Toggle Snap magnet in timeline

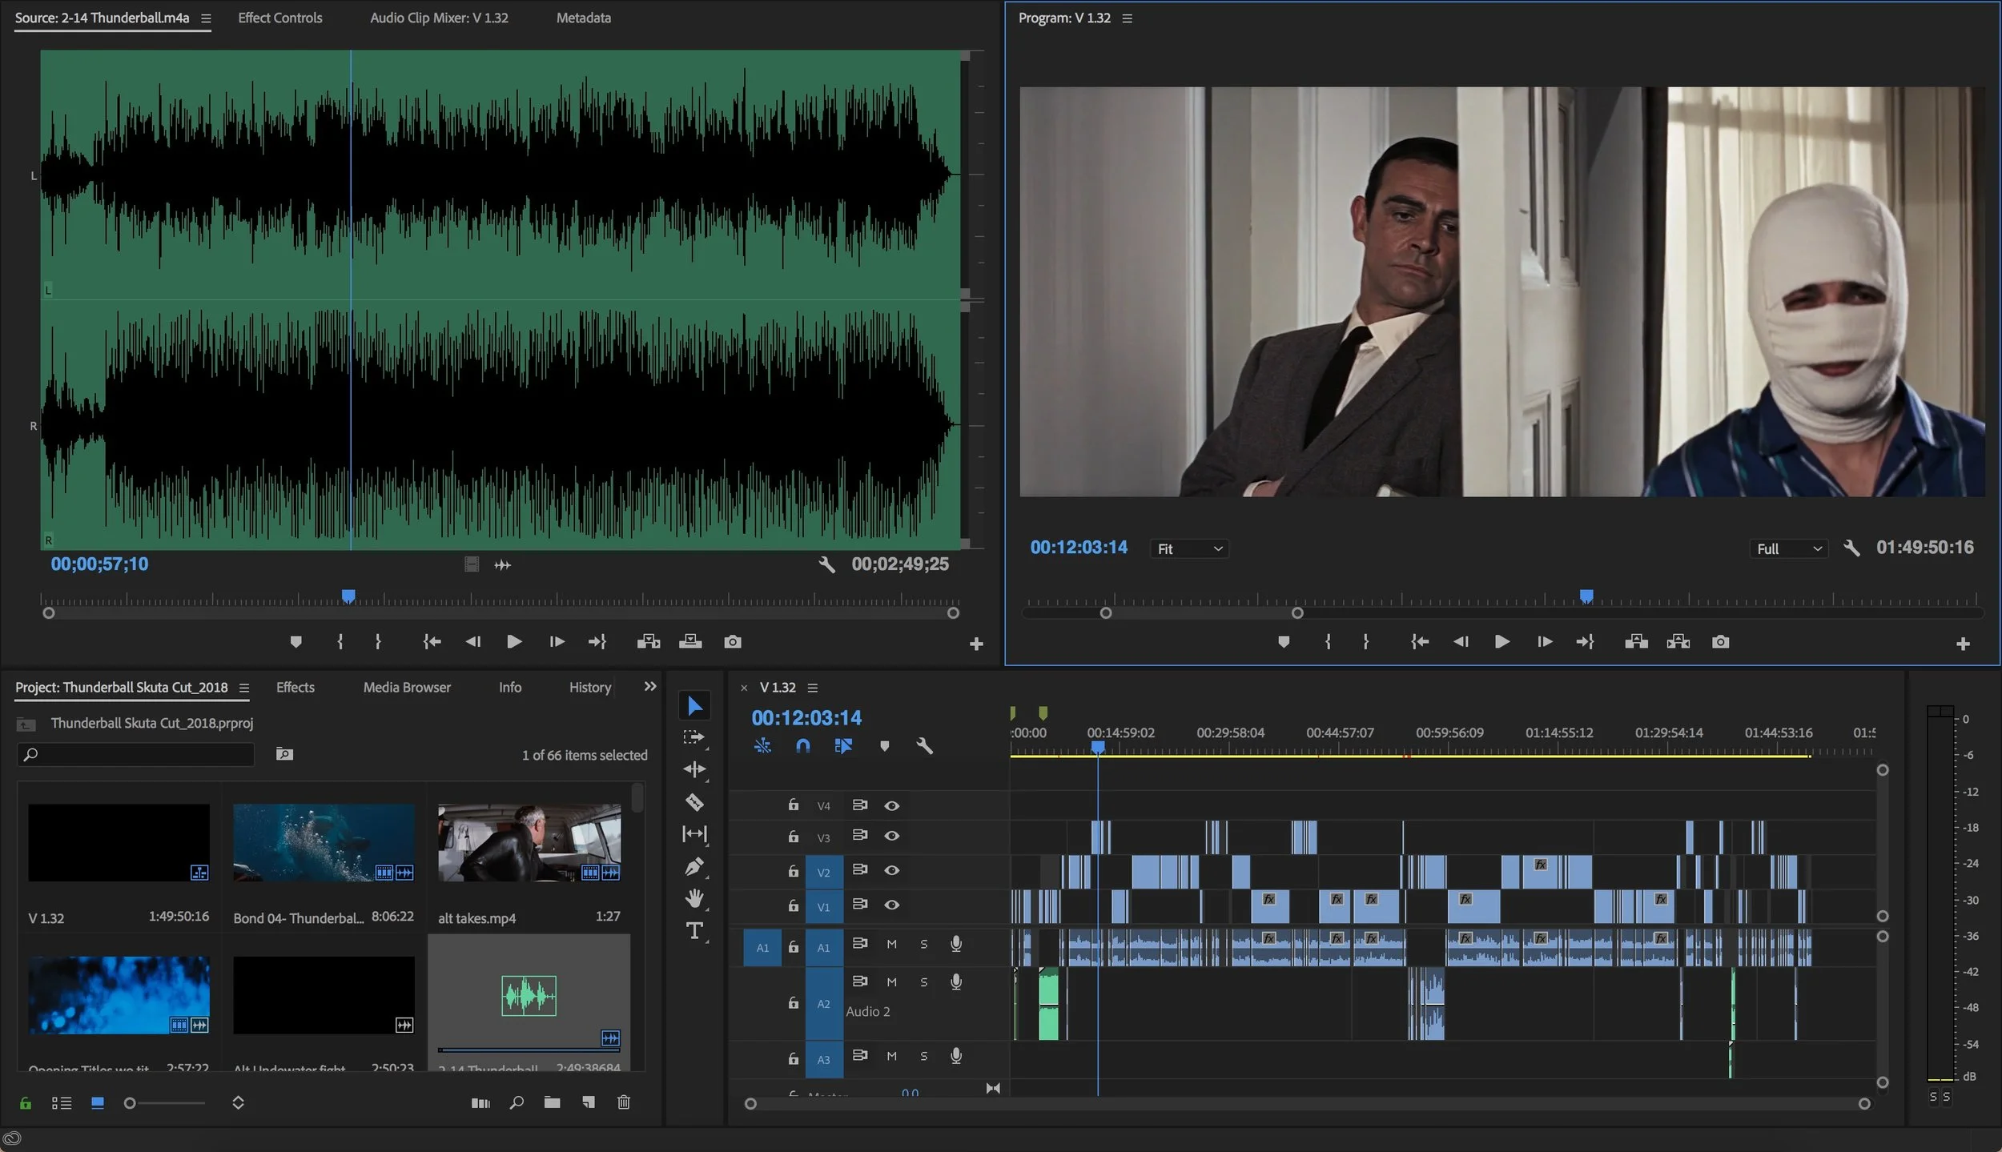pos(802,746)
